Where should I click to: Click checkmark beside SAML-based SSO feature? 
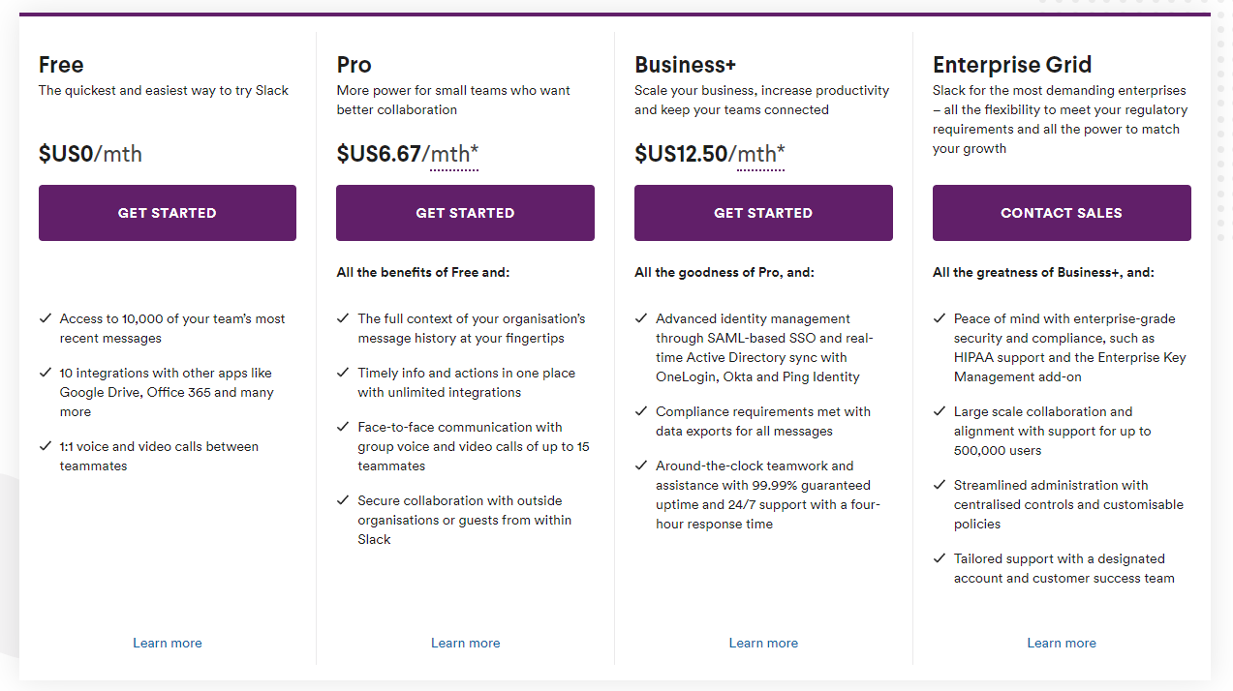pos(641,317)
